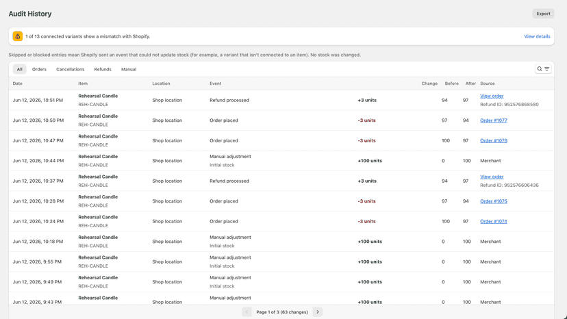Click Refund ID: 952576606436 text
The image size is (567, 319).
[x=509, y=186]
